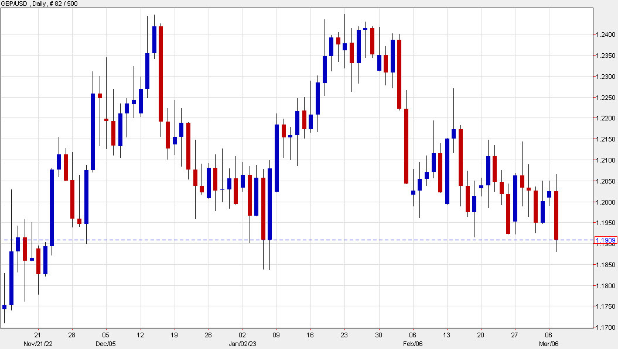Click the day 23 time axis tick

(x=344, y=335)
